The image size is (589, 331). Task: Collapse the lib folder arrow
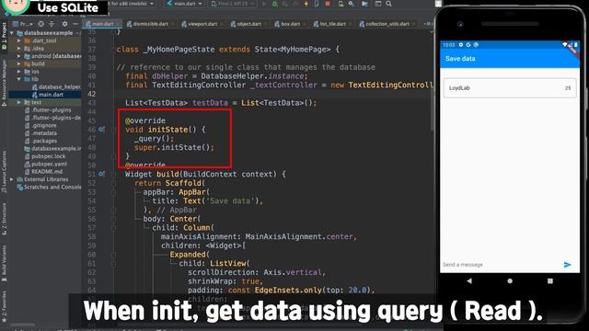18,79
